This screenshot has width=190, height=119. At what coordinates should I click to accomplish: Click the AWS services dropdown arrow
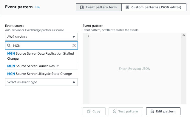(74, 37)
